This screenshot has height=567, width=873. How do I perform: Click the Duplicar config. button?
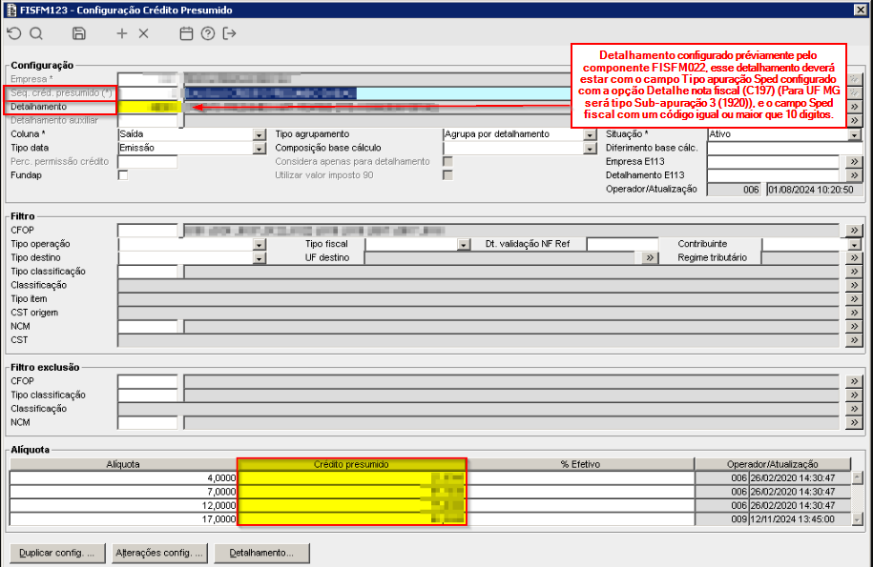[x=56, y=553]
